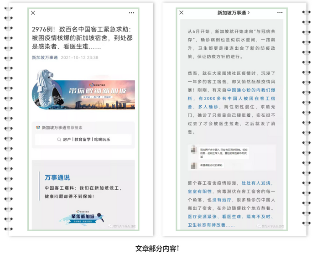Tap the magnifier icon in search box
317x254 pixels.
pyautogui.click(x=59, y=140)
